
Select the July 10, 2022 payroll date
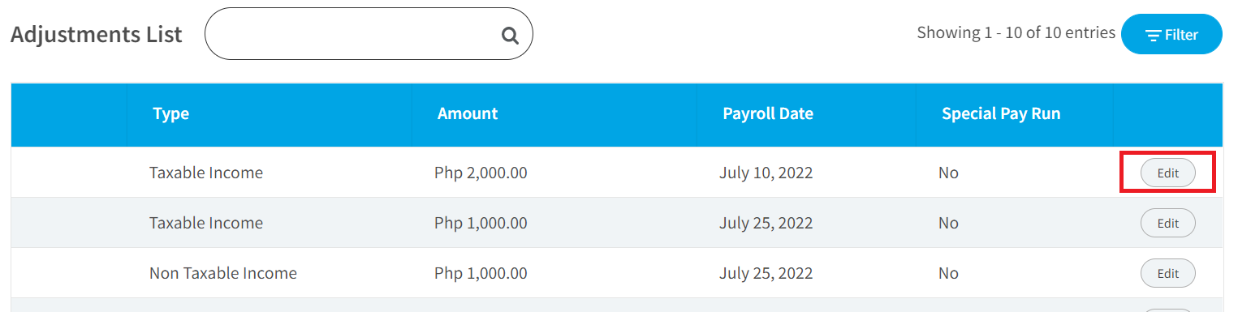pos(766,173)
